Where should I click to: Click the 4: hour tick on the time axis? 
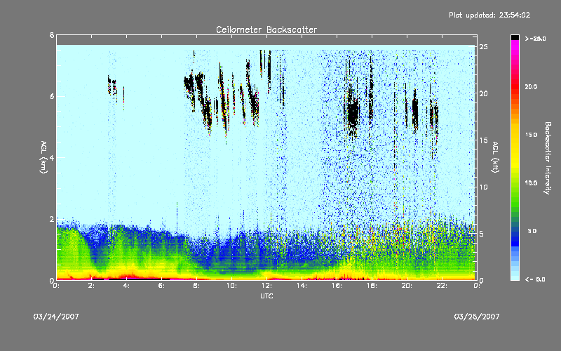pyautogui.click(x=126, y=286)
